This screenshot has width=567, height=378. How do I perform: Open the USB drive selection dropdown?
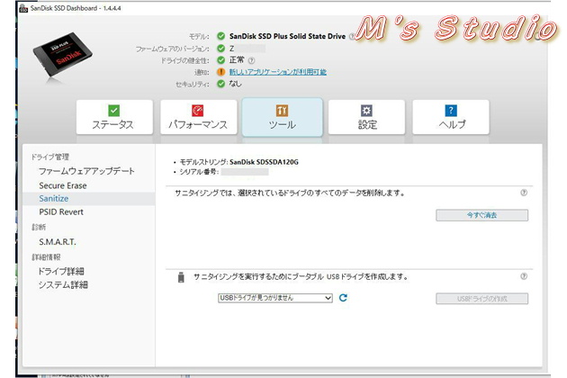(x=275, y=298)
